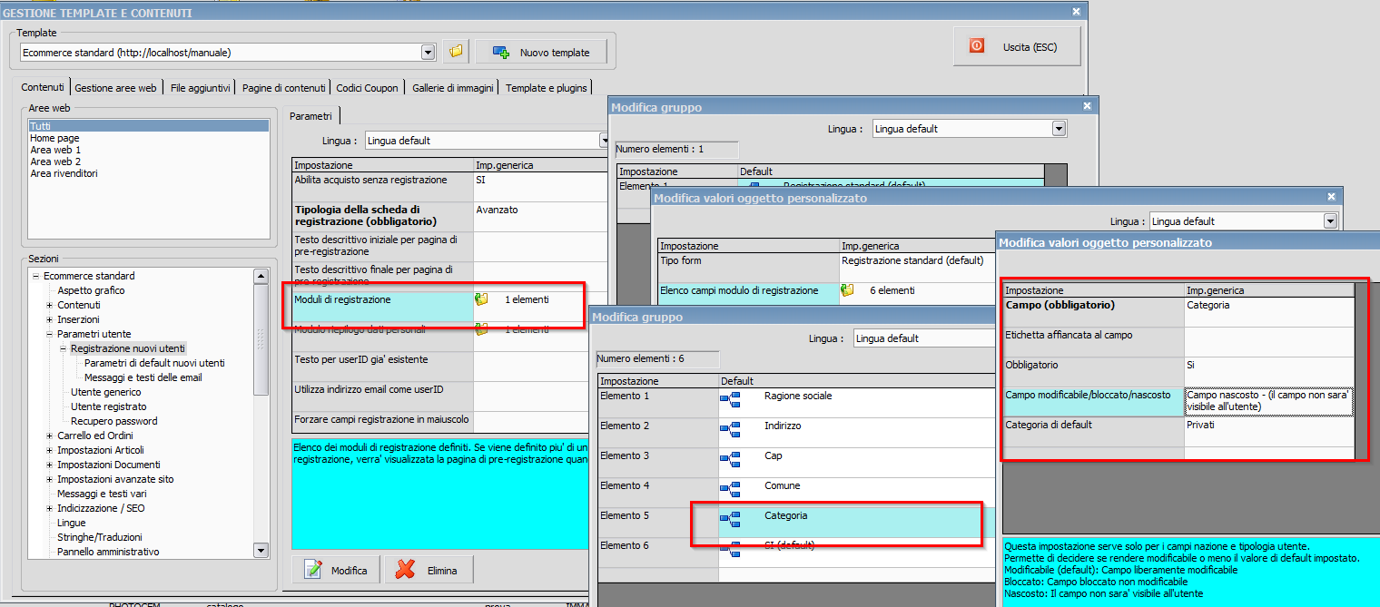1380x607 pixels.
Task: Click folder icon in Moduli di registrazione row
Action: pos(482,299)
